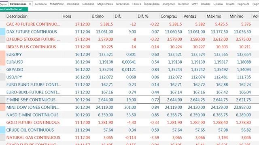Image resolution: width=259 pixels, height=145 pixels.
Task: Click the 0,72 Dif. % cell
Action: pos(149,100)
